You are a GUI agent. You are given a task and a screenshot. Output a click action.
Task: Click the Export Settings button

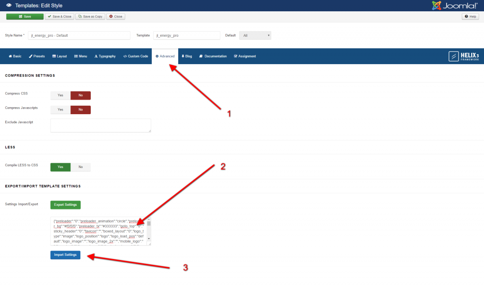(65, 204)
